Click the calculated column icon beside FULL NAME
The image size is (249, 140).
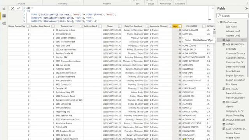coord(224,102)
